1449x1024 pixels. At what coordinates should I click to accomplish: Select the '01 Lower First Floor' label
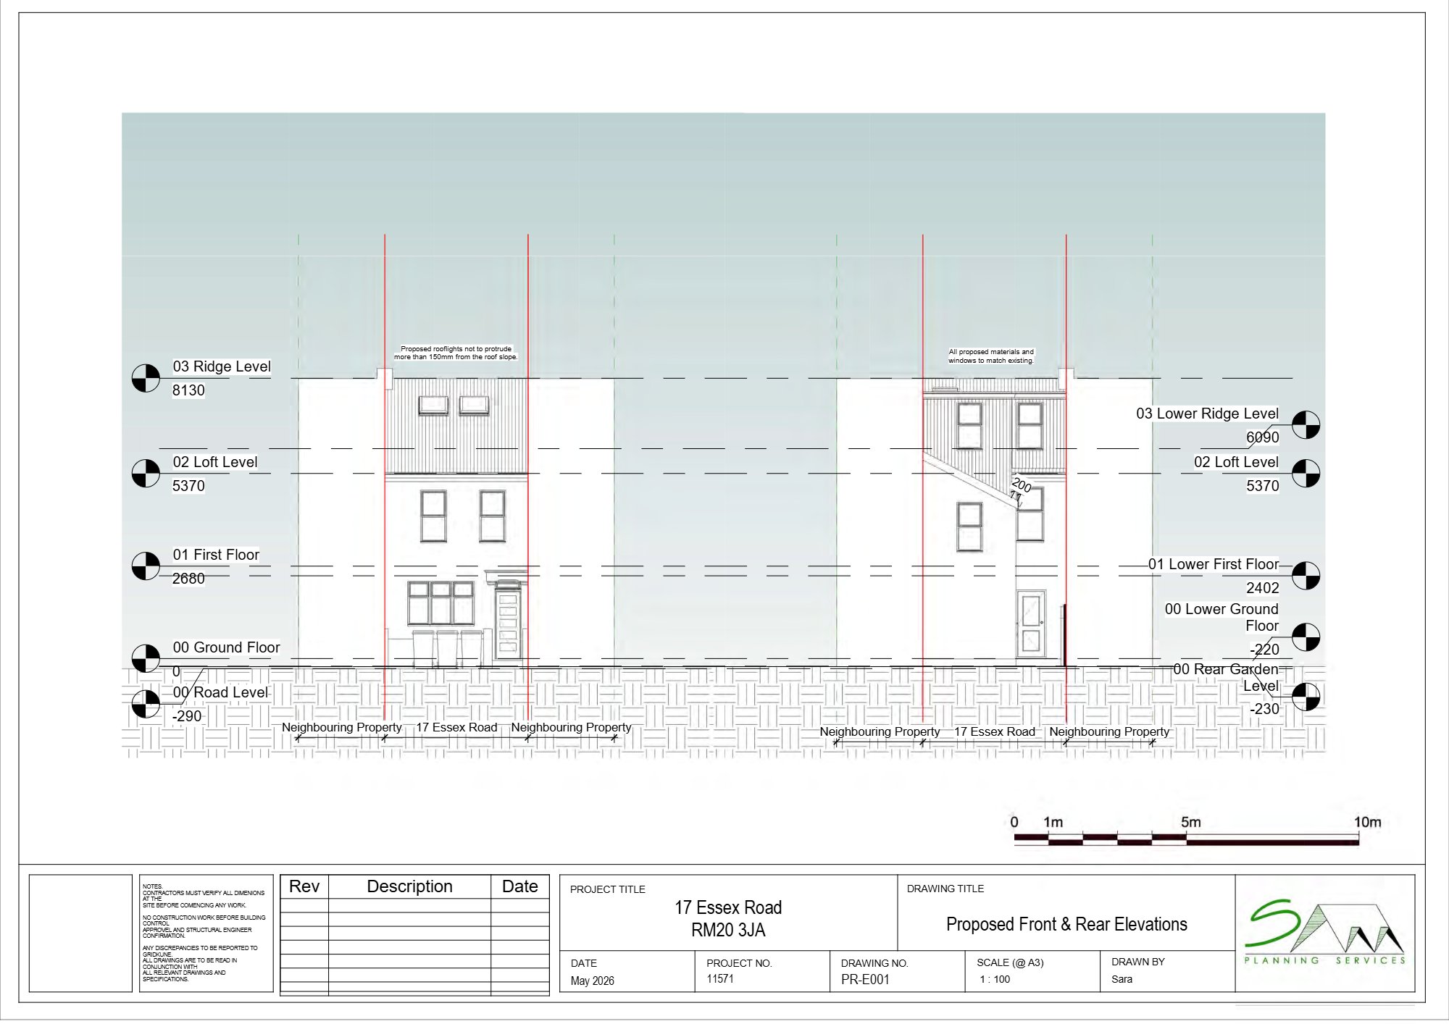coord(1214,564)
